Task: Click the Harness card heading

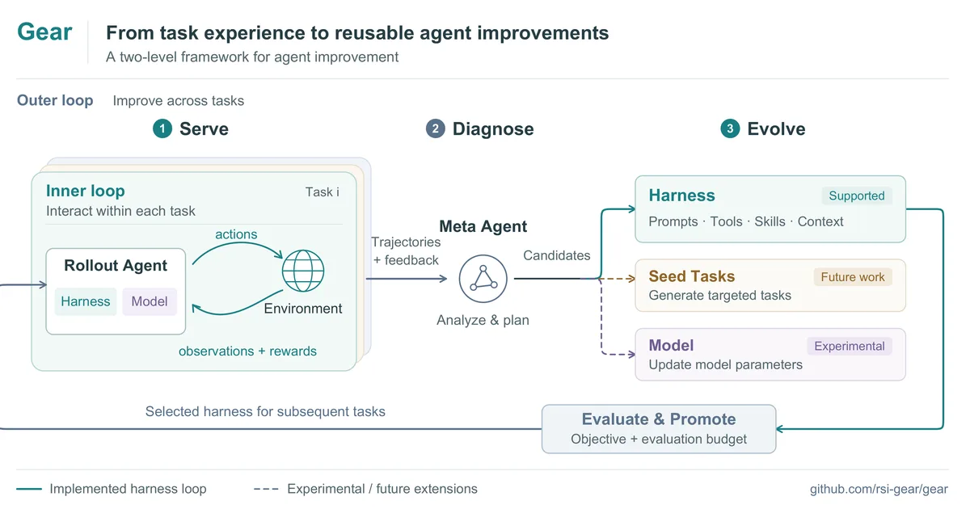Action: (x=681, y=196)
